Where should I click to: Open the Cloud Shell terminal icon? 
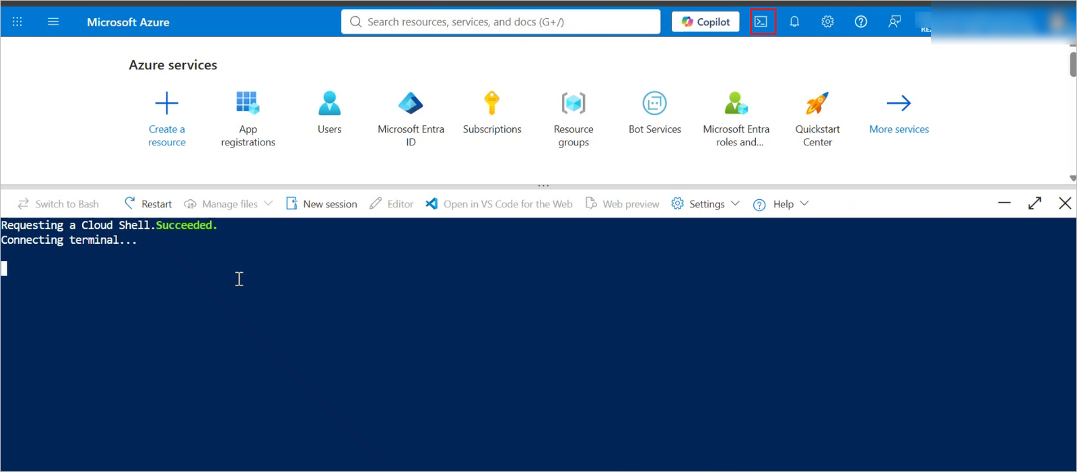coord(761,22)
